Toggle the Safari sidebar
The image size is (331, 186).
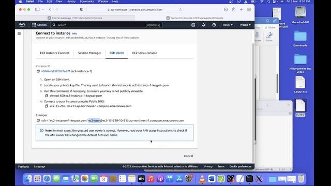click(x=37, y=9)
